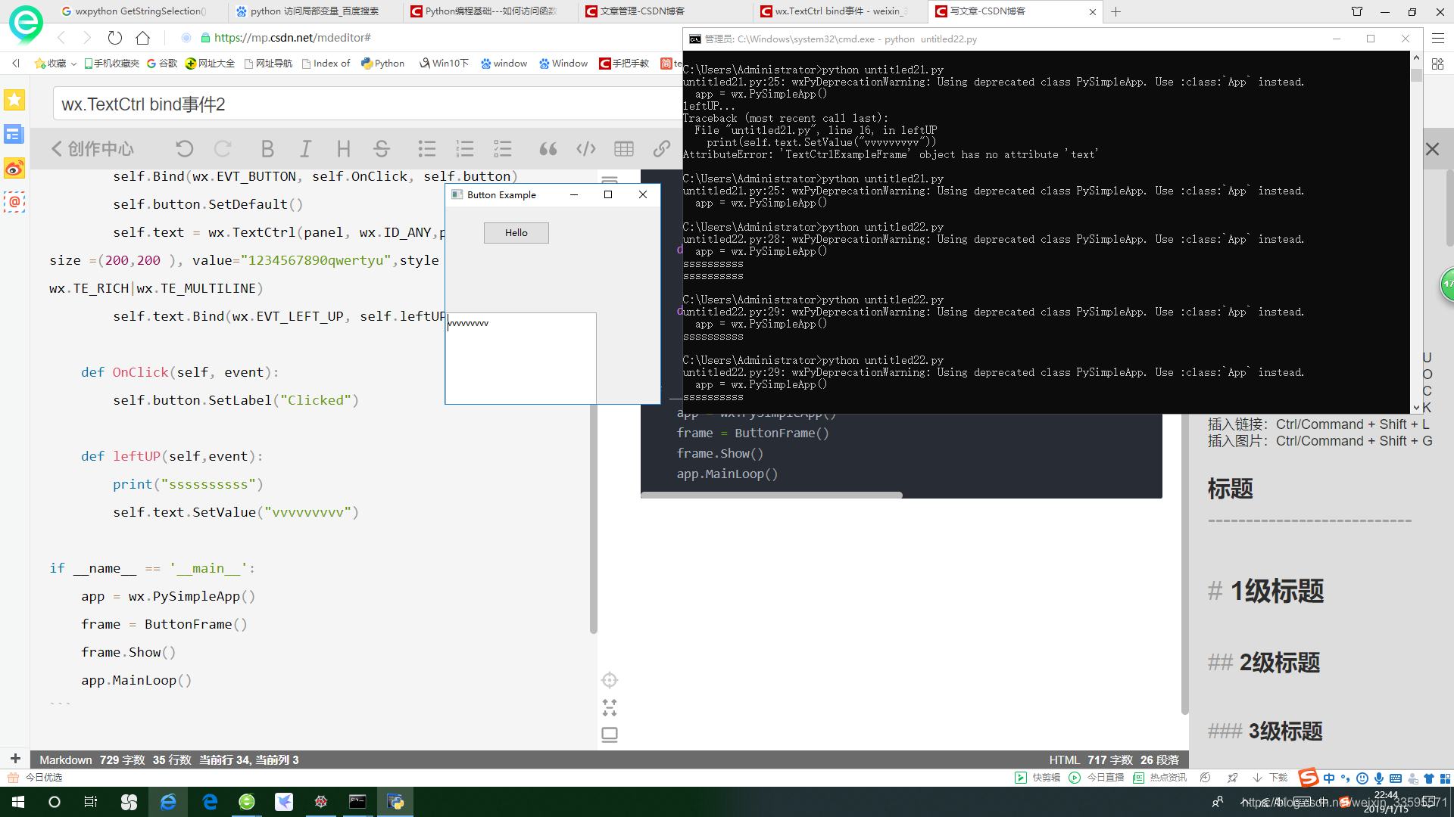Close the help panel with X
The width and height of the screenshot is (1454, 817).
coord(1432,149)
